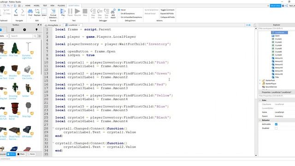
Task: Select the Never debug errors option
Action: 122,10
